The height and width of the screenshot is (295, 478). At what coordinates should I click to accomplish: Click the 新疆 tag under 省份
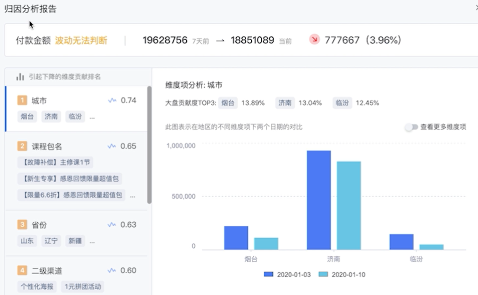[75, 241]
